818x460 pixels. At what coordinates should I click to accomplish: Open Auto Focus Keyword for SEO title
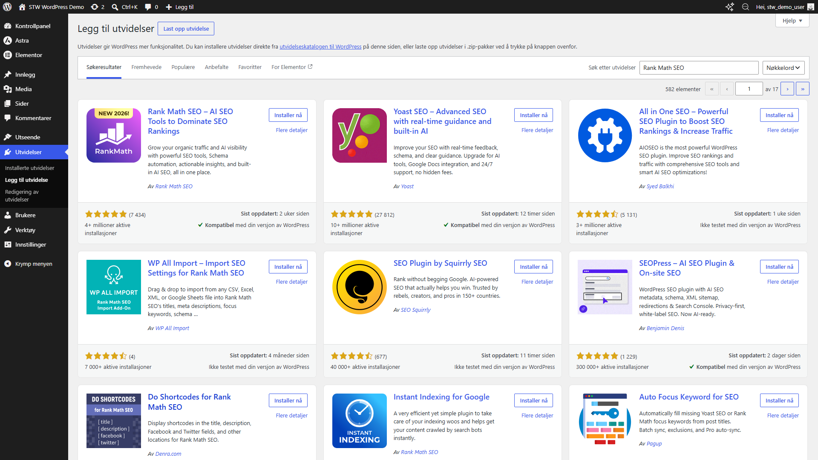point(689,397)
